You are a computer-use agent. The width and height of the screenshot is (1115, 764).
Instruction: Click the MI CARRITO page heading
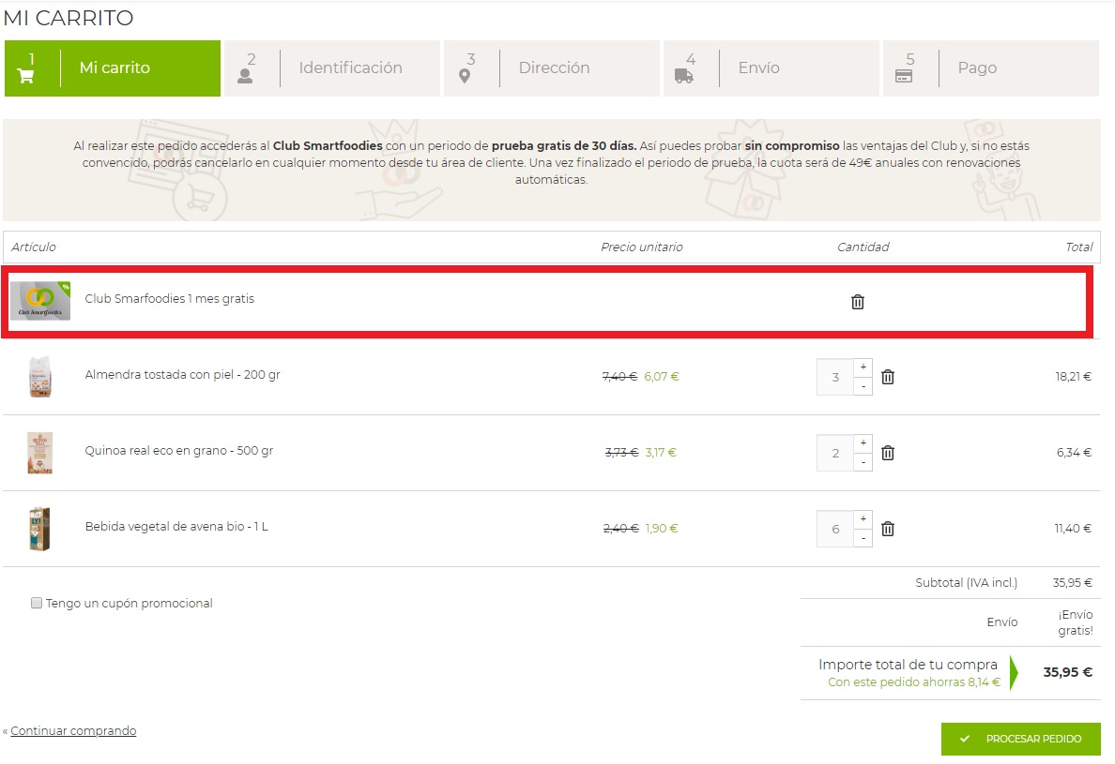[x=69, y=18]
